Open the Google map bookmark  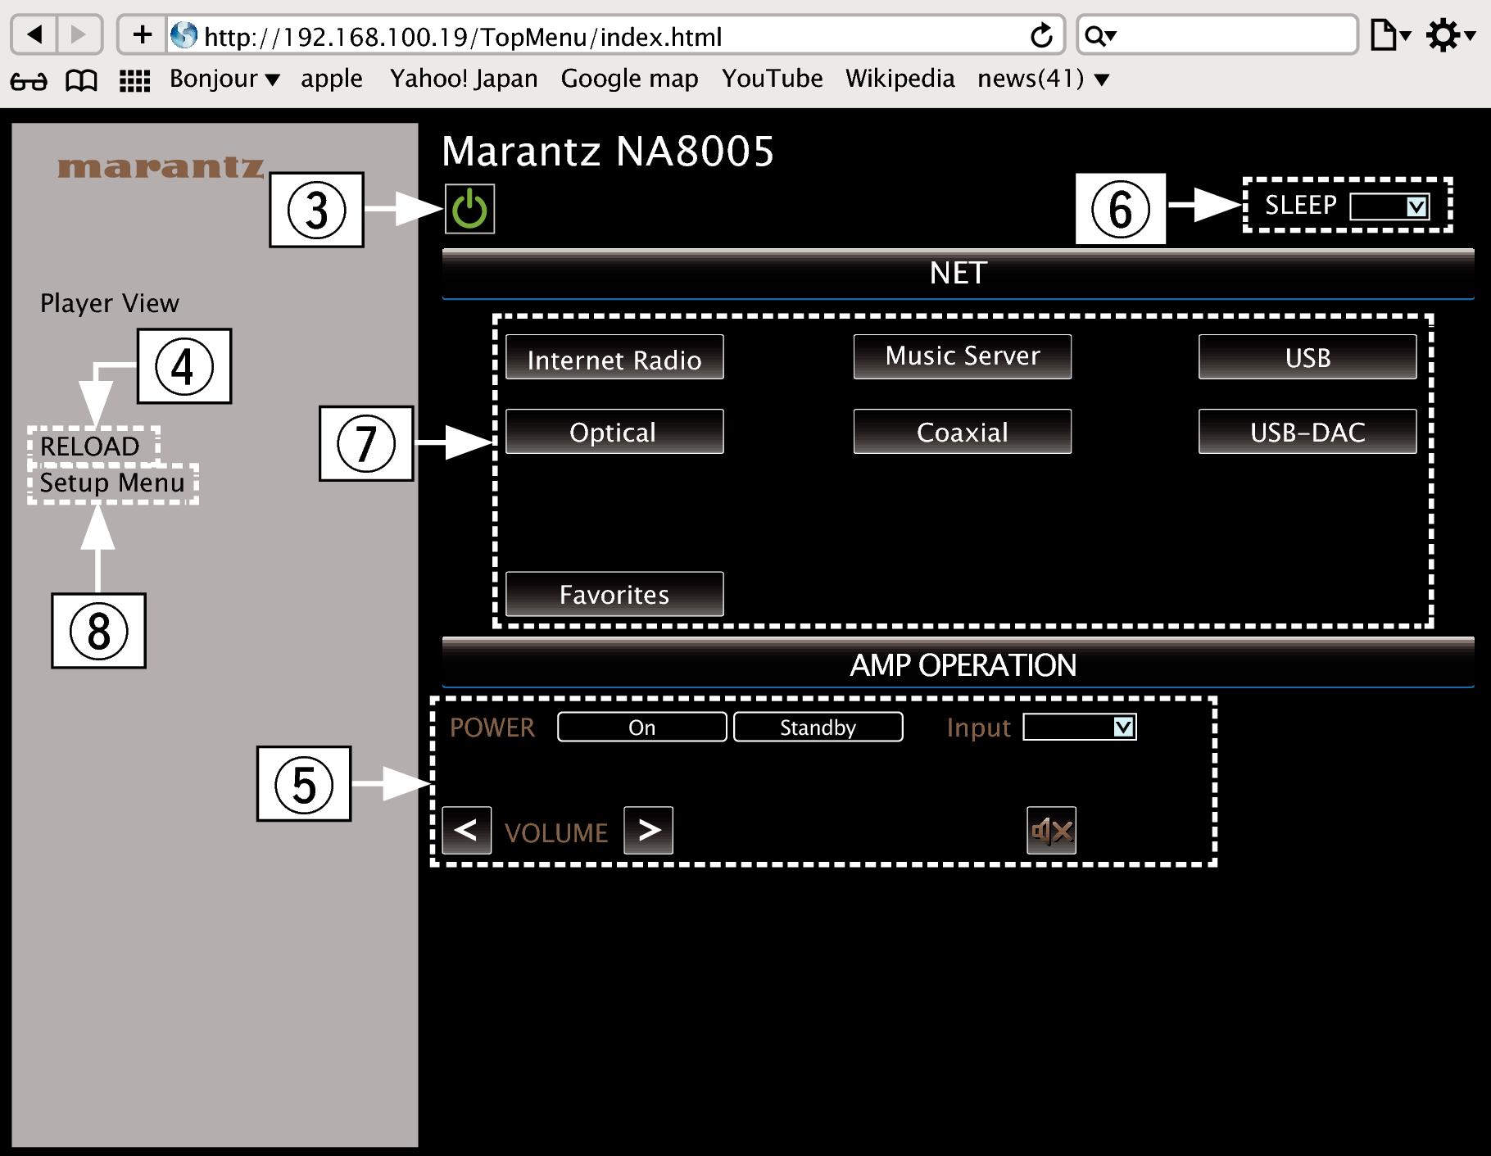tap(629, 79)
